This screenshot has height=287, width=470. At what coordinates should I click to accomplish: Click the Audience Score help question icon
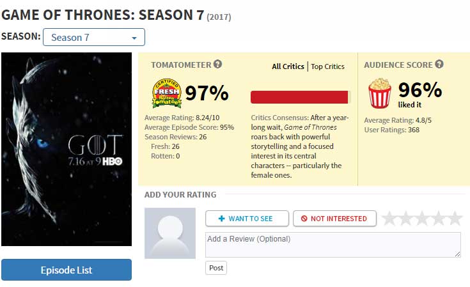(439, 64)
